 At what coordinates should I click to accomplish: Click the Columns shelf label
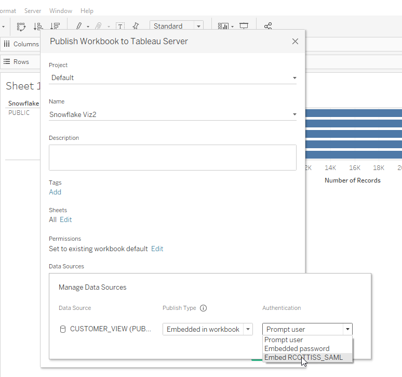tap(26, 44)
